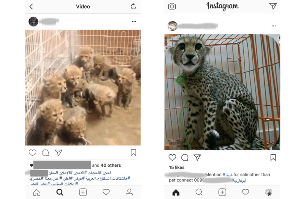Refresh the Video screen
Viewport: 299px width, 199px height.
133,6
